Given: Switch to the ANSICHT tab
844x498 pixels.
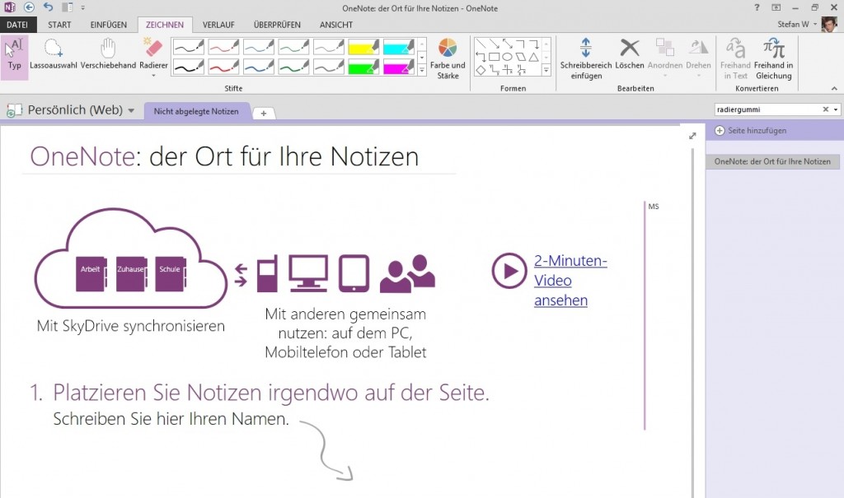Looking at the screenshot, I should tap(336, 25).
